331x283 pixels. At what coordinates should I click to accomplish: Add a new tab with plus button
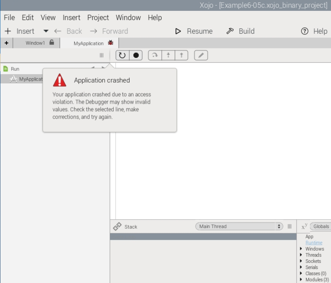coord(6,43)
